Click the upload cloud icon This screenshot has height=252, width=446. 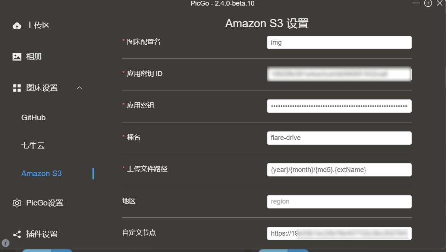coord(17,26)
